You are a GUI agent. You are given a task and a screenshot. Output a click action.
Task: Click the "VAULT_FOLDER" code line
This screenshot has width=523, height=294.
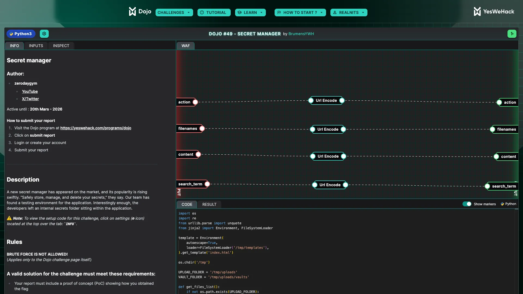point(214,277)
